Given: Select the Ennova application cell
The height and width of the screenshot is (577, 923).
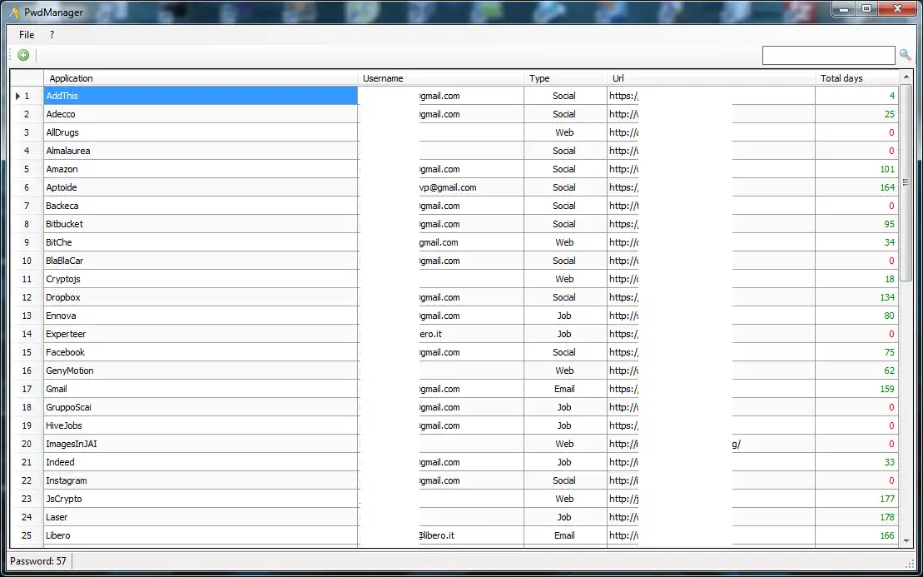Looking at the screenshot, I should tap(200, 316).
